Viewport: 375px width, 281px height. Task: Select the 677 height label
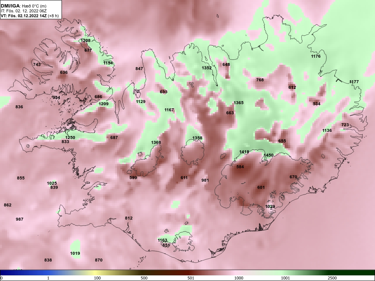[88, 50]
